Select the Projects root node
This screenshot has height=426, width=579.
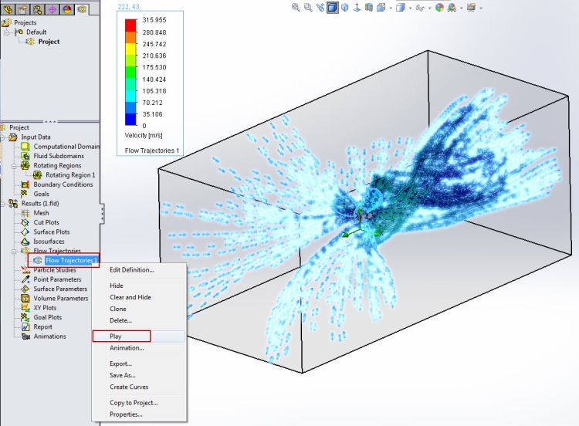click(25, 22)
